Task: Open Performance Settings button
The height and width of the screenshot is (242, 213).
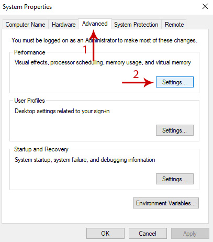Action: 175,82
